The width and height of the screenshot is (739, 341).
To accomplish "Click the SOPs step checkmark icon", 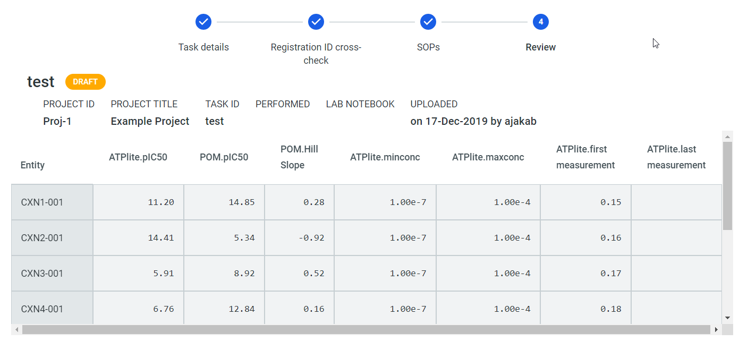I will [x=428, y=22].
